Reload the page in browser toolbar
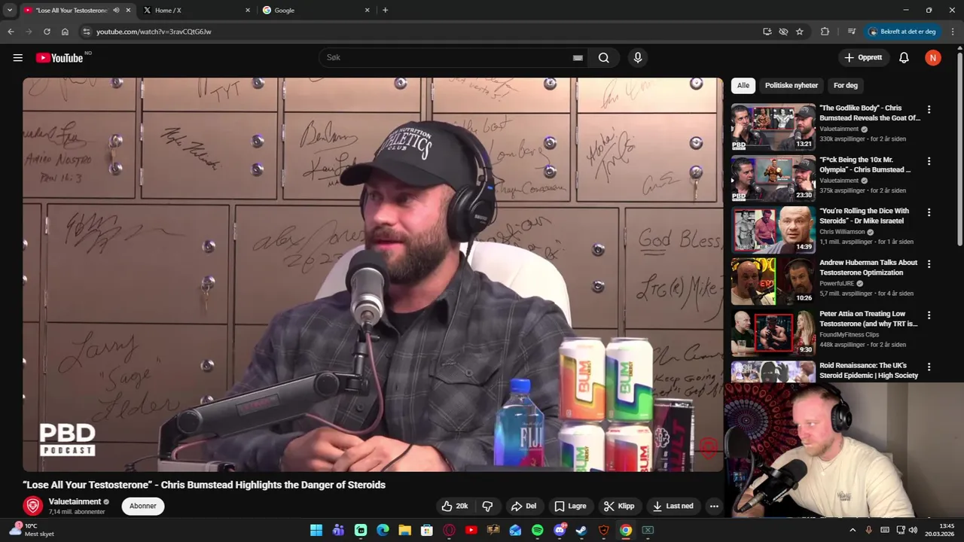The width and height of the screenshot is (964, 542). pos(47,32)
